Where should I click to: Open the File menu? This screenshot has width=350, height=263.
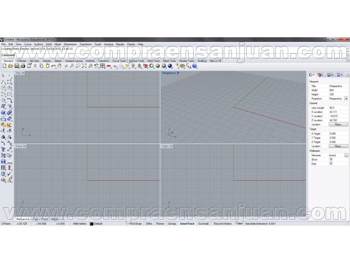4,44
